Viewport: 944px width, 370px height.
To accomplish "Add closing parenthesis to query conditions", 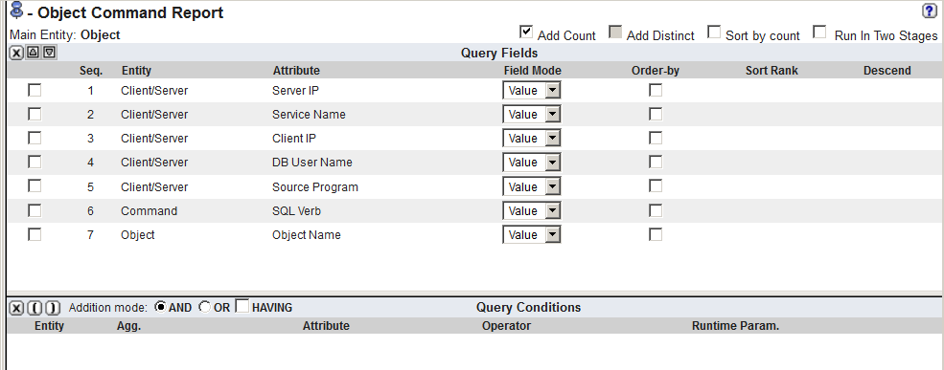I will tap(53, 308).
